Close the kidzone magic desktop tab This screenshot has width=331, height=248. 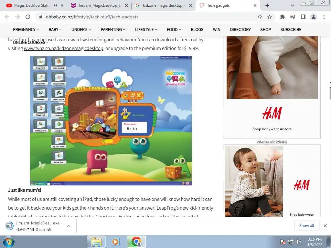[191, 5]
